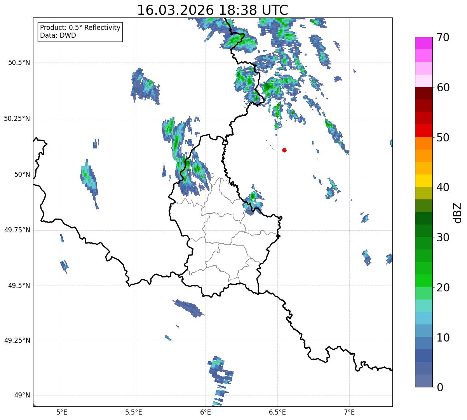Click the "Data: DWD" label
This screenshot has width=467, height=420.
[58, 35]
